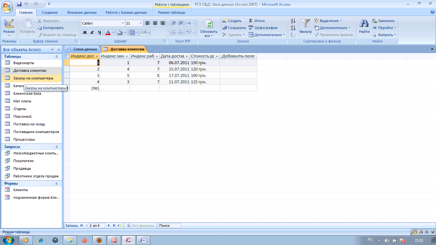
Task: Open font size 11 dropdown
Action: click(x=141, y=23)
